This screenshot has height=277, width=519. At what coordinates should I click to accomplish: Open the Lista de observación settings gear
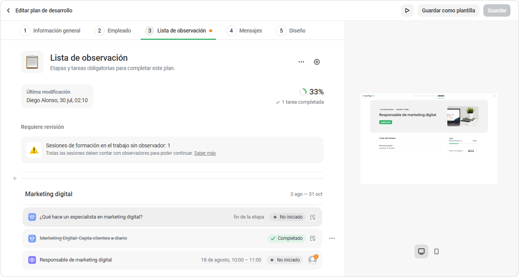point(317,62)
